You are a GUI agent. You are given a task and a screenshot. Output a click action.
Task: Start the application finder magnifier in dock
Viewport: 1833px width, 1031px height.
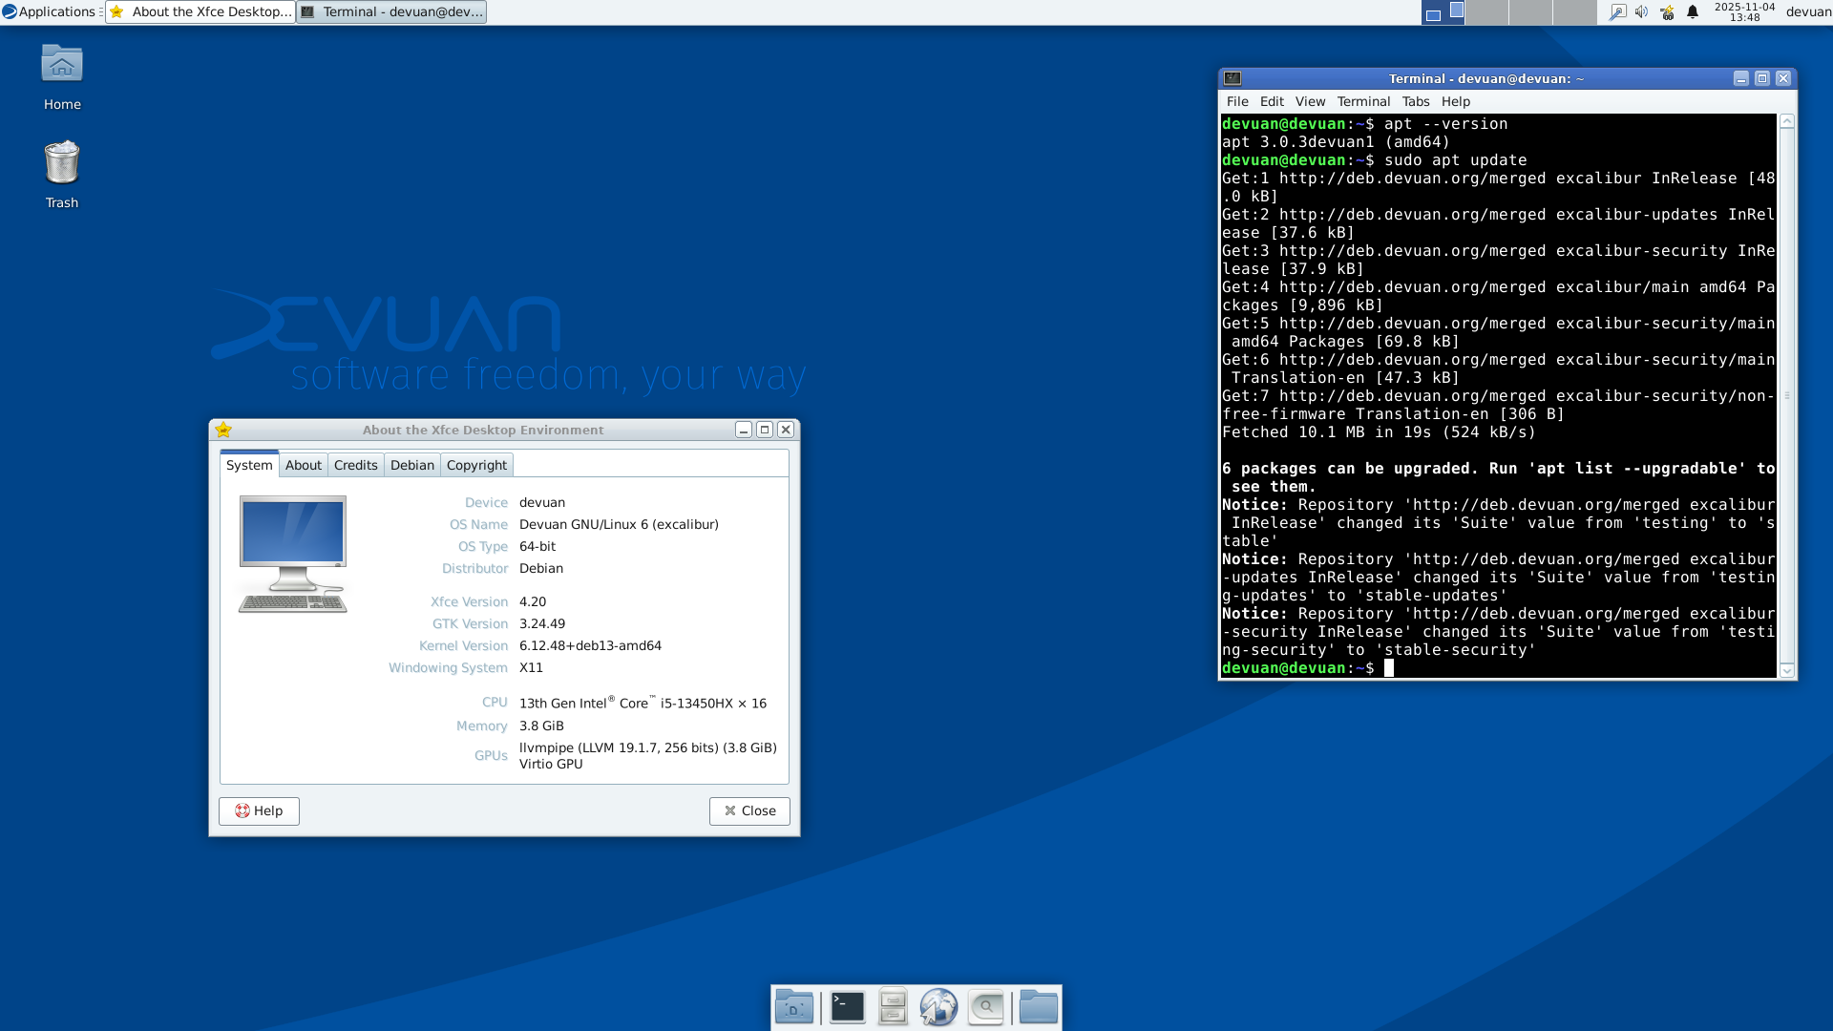pyautogui.click(x=986, y=1006)
